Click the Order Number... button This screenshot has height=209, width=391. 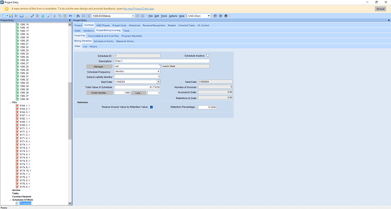point(99,93)
